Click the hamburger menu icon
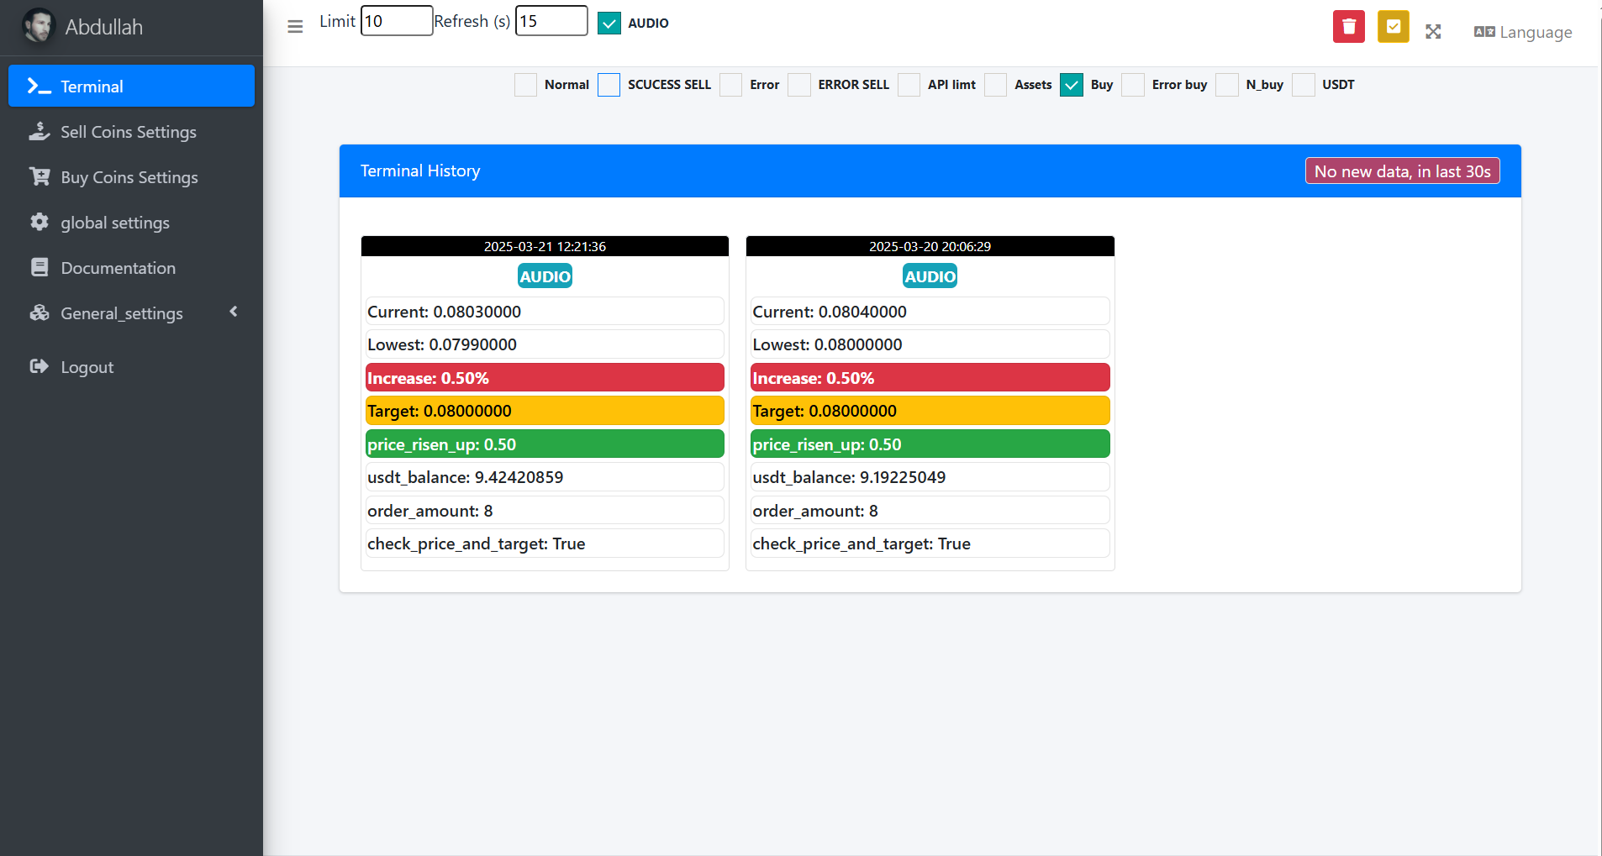Viewport: 1602px width, 856px height. tap(294, 27)
